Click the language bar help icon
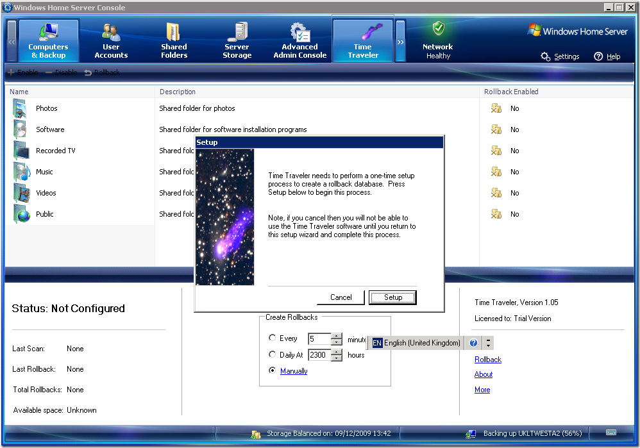Viewport: 640px width, 448px height. 473,343
